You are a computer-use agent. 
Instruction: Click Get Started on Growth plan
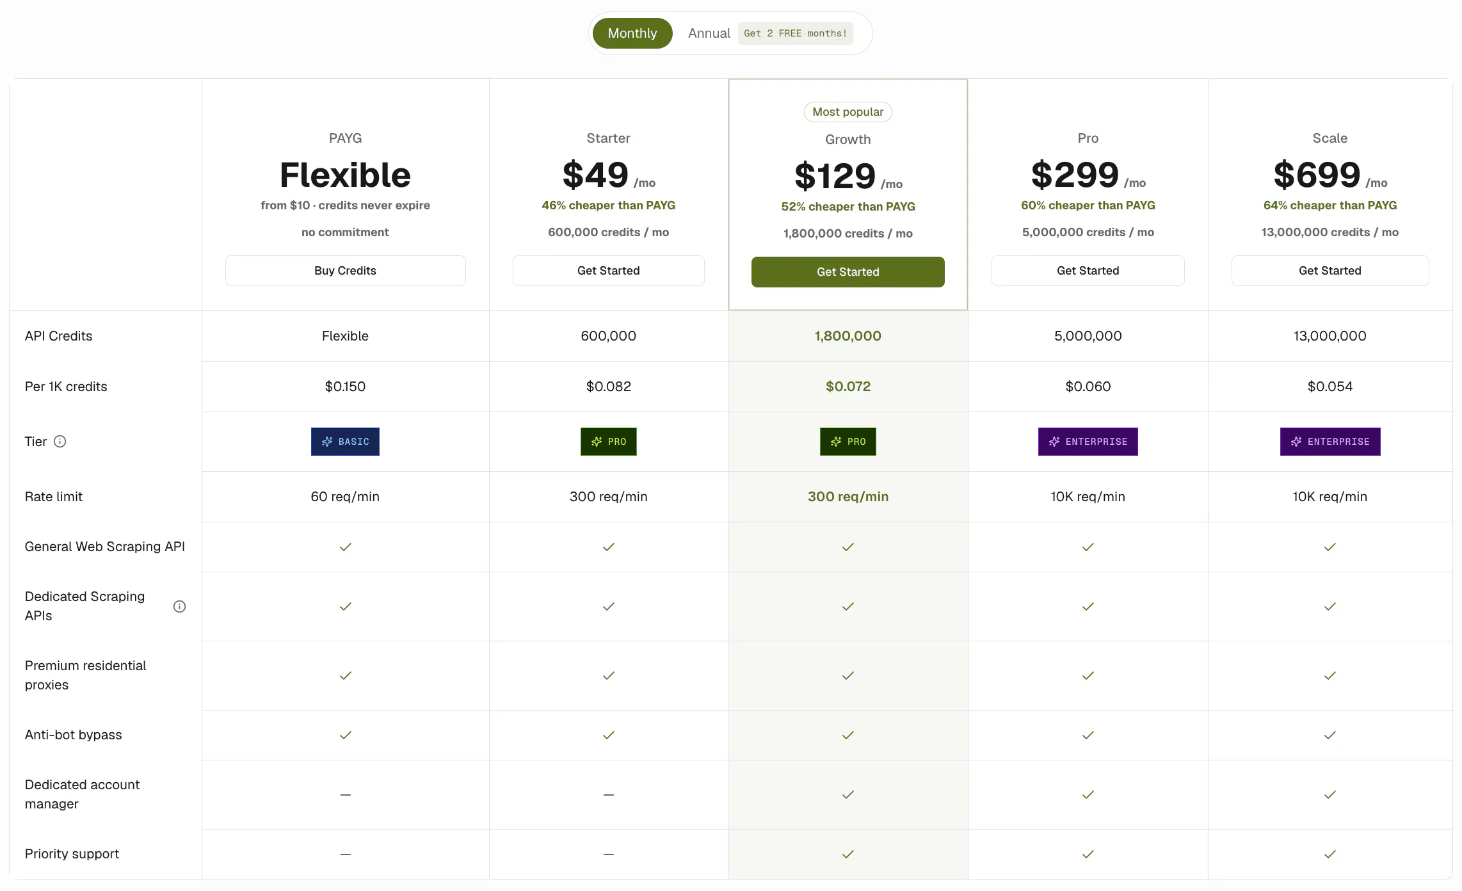[x=847, y=272]
